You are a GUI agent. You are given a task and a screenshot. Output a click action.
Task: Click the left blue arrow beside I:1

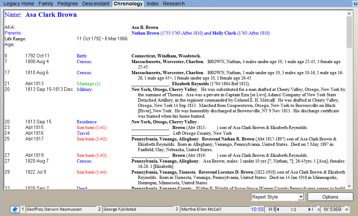point(278,209)
